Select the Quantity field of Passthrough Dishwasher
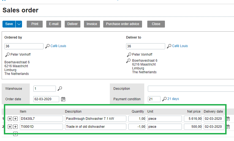The image size is (234, 141). click(x=137, y=119)
